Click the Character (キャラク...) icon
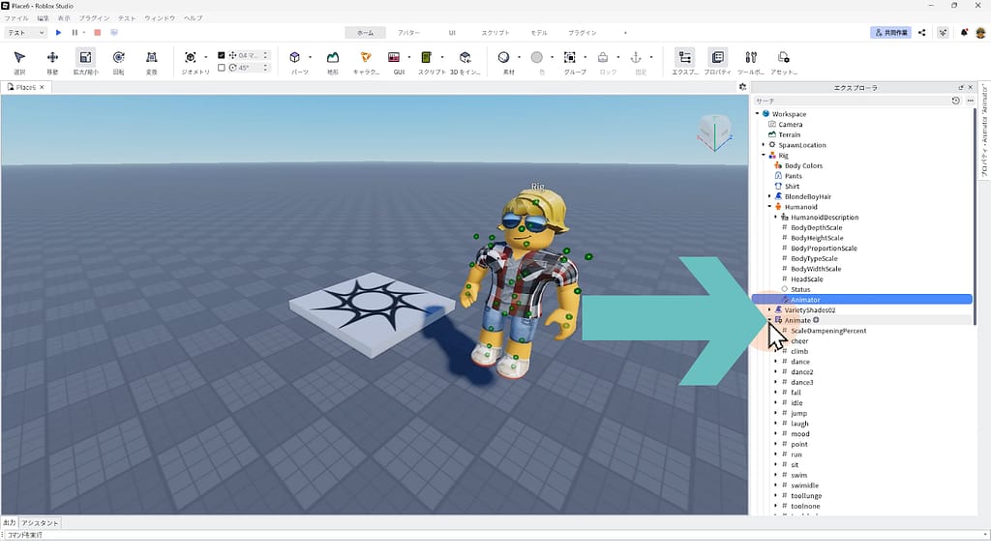Viewport: 991px width, 557px height. [x=366, y=61]
